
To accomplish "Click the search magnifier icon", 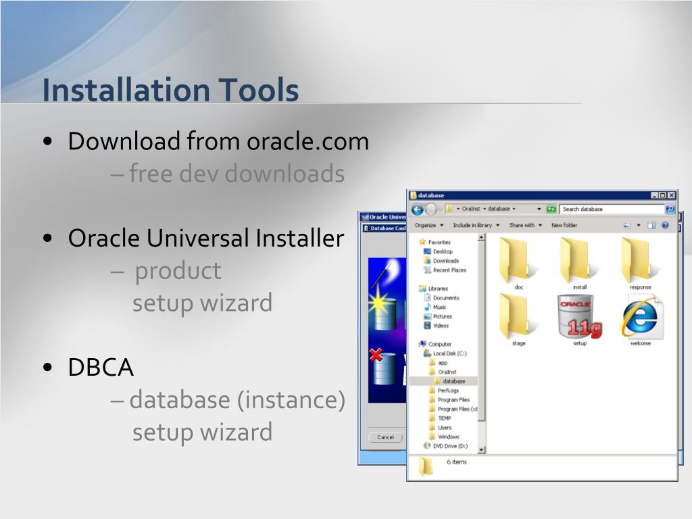I will pos(670,209).
